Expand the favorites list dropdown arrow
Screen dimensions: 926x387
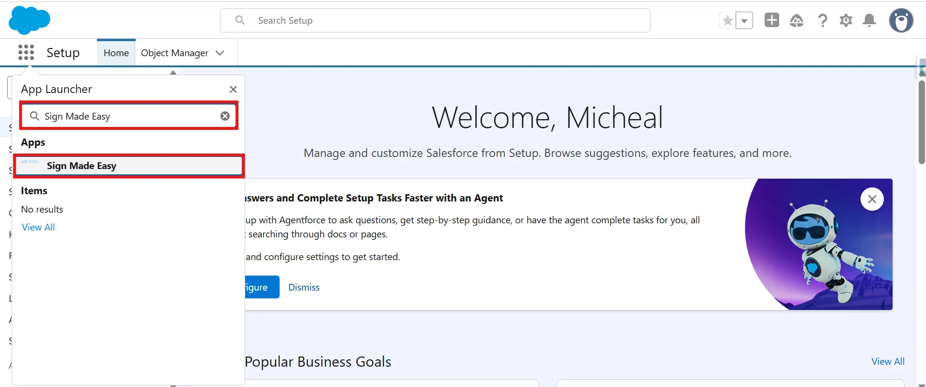point(744,20)
